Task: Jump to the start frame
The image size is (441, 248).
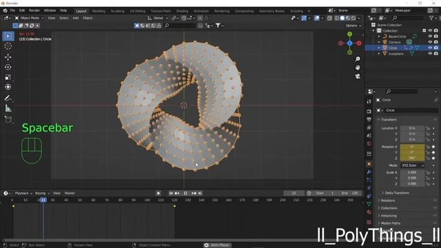Action: click(x=171, y=193)
